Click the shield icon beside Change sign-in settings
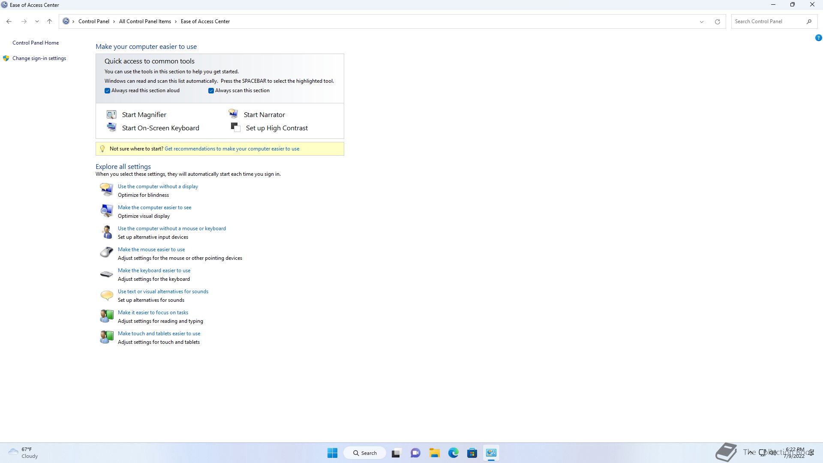The image size is (823, 463). click(6, 58)
